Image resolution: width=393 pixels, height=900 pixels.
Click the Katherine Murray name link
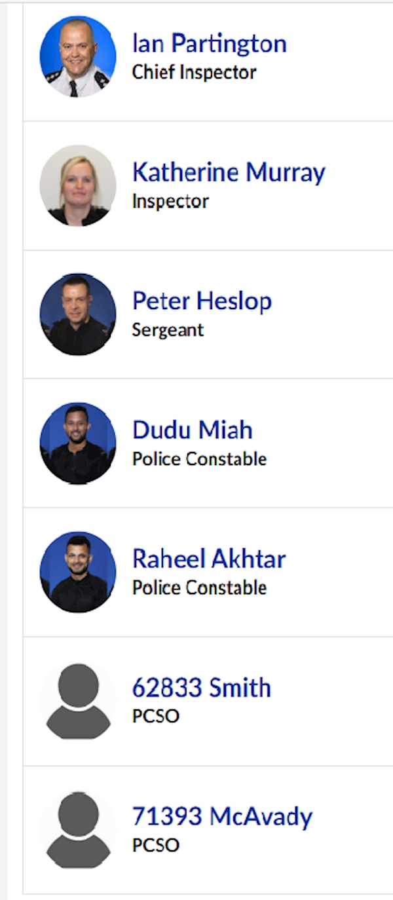(x=229, y=173)
